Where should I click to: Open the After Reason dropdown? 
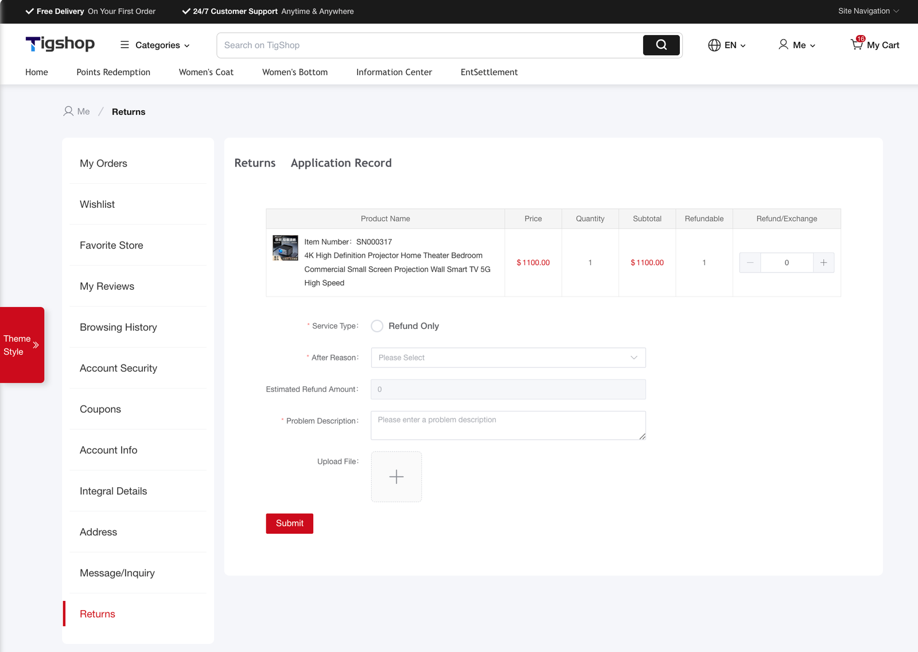click(508, 358)
